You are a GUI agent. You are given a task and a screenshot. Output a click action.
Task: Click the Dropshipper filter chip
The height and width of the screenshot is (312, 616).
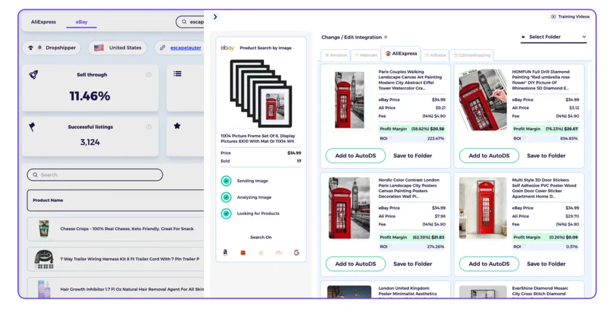pyautogui.click(x=52, y=48)
